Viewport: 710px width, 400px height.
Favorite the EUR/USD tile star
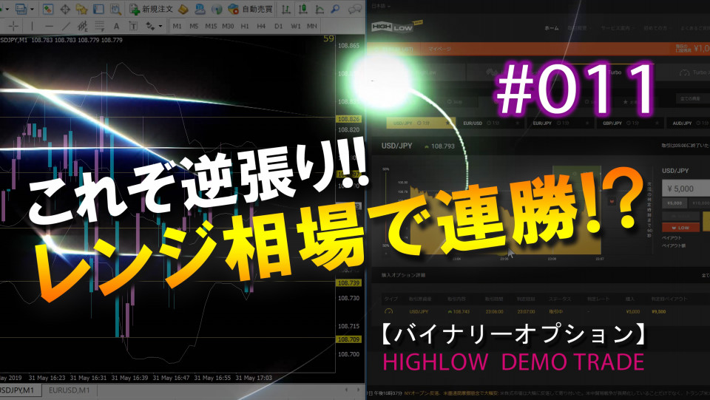(517, 123)
